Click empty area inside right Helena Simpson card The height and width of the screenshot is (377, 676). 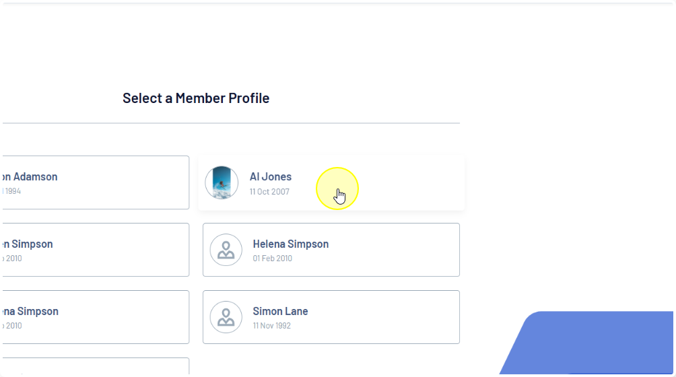click(397, 250)
